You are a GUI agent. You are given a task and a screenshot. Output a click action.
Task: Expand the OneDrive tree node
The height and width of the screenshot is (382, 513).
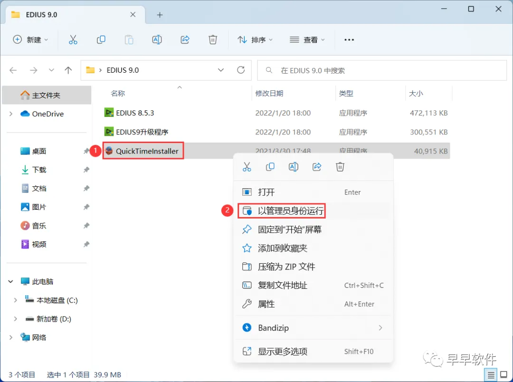(11, 114)
